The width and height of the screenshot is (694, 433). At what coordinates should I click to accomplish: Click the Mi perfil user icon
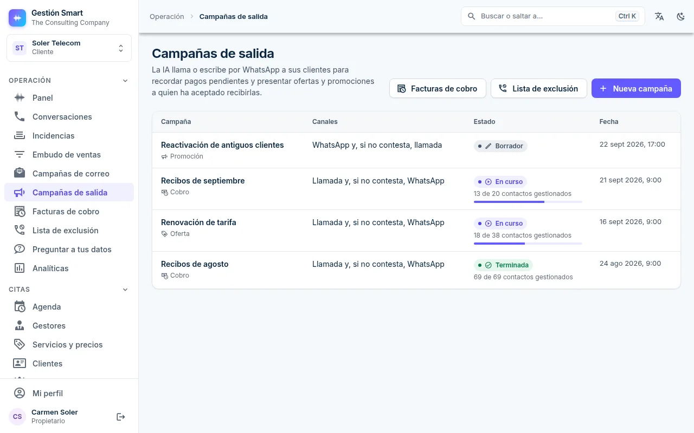(x=20, y=393)
